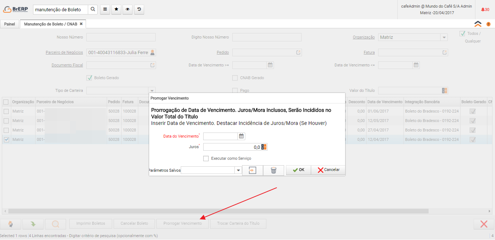The width and height of the screenshot is (495, 240).
Task: Select the Manutenção de Boleto / CNAB tab
Action: (51, 24)
